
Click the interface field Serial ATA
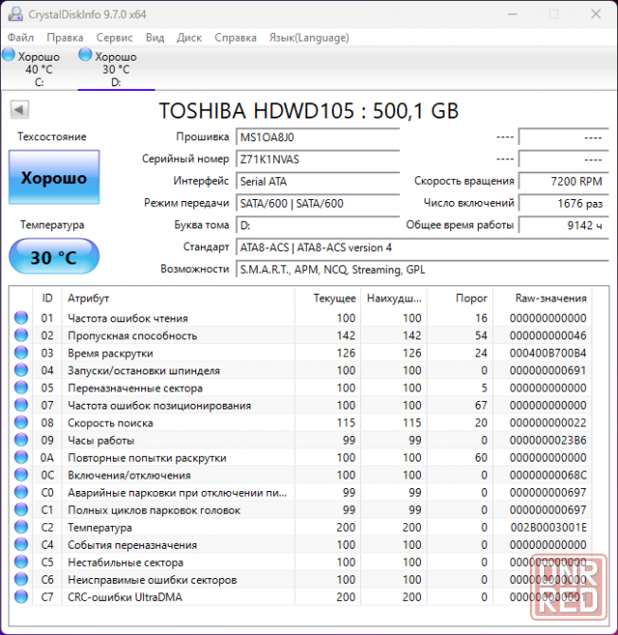(318, 181)
